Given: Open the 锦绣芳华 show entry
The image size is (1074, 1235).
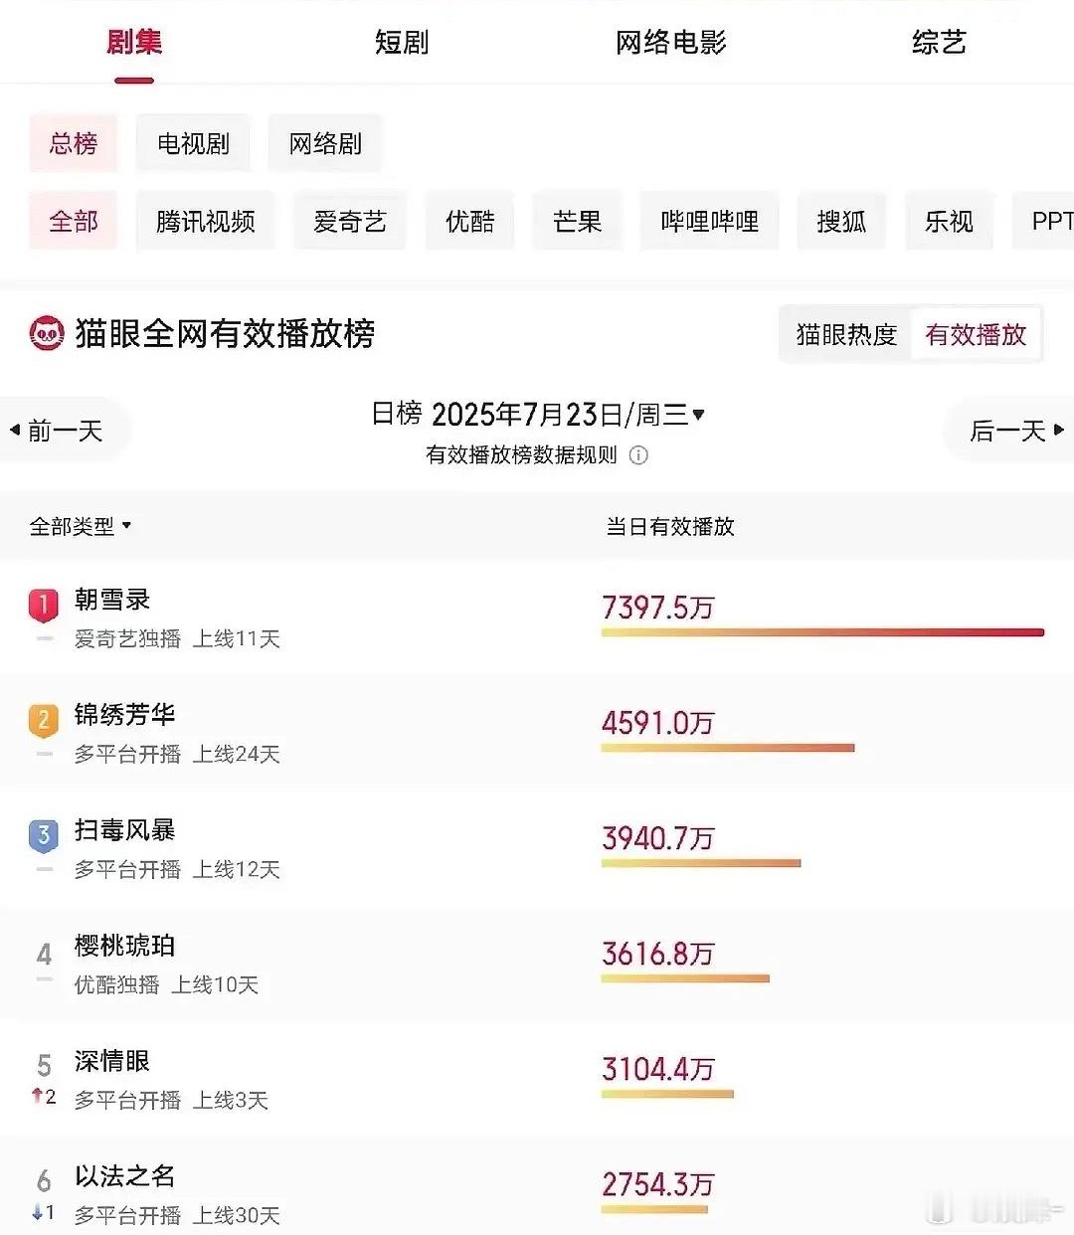Looking at the screenshot, I should coord(537,732).
